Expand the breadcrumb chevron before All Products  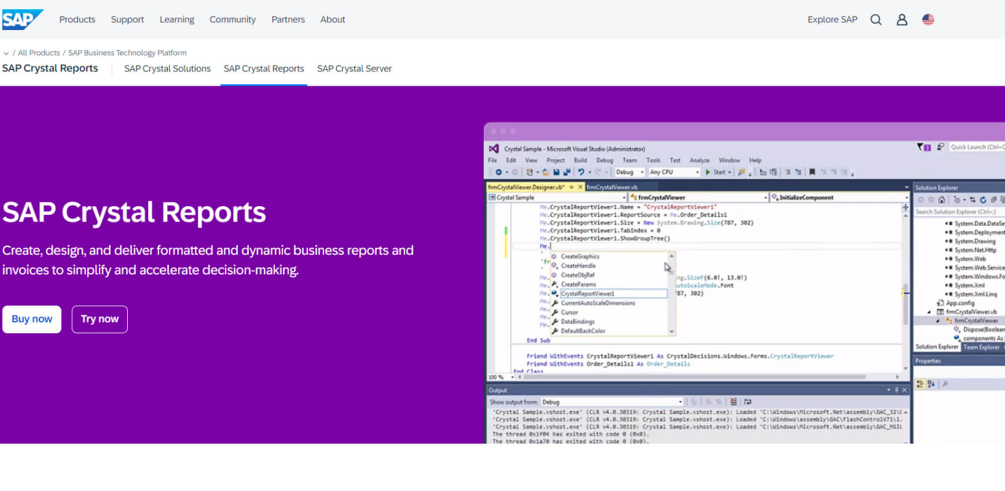pos(6,53)
